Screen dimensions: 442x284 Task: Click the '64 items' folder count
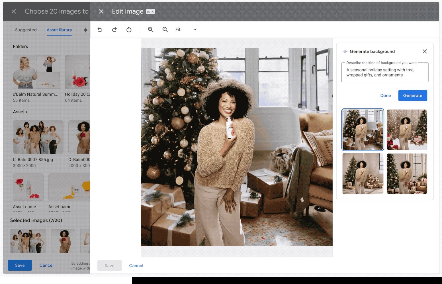73,100
